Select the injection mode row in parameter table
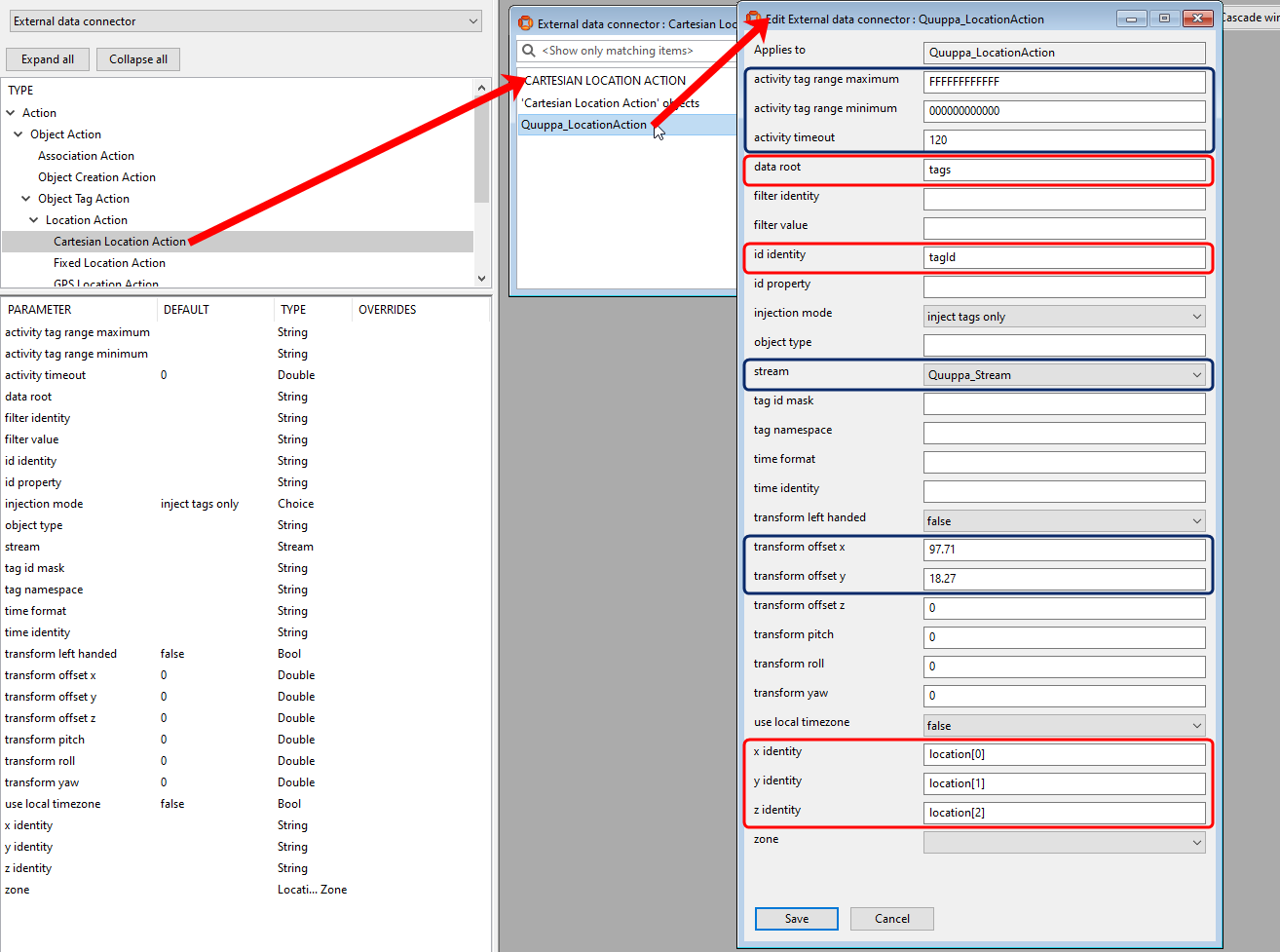 [244, 504]
